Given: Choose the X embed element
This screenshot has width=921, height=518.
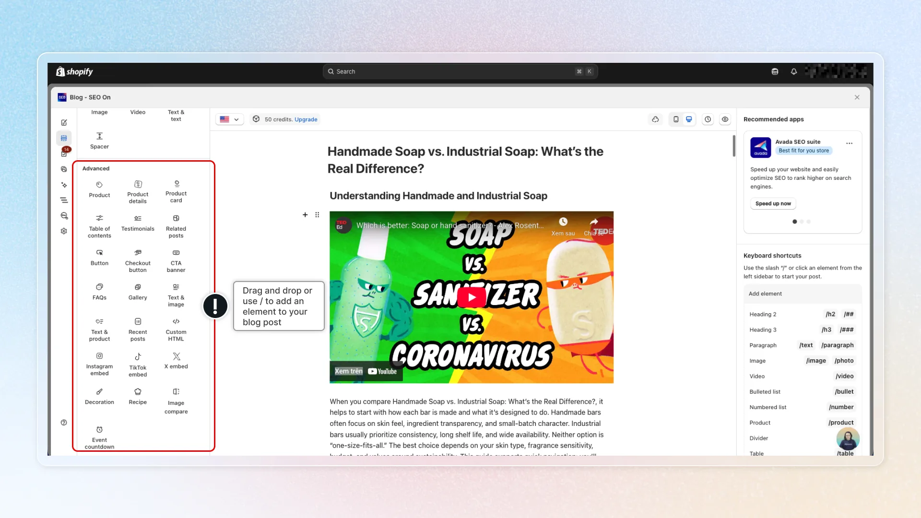Looking at the screenshot, I should [176, 361].
